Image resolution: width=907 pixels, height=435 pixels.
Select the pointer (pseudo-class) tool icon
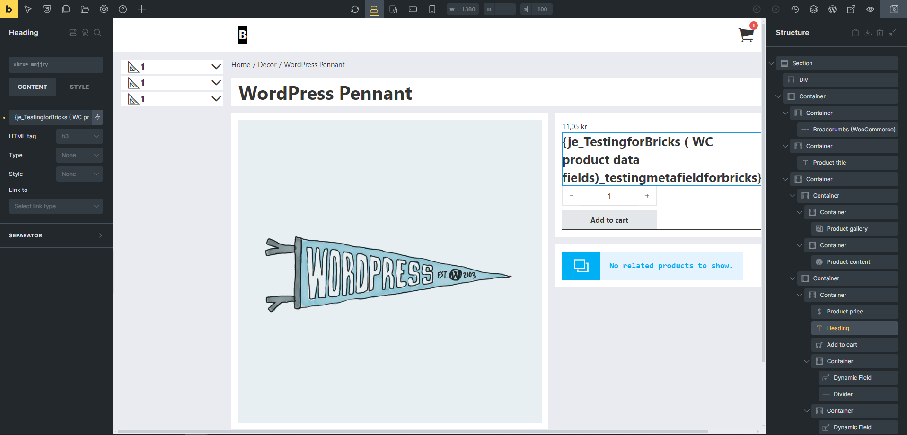click(x=28, y=9)
